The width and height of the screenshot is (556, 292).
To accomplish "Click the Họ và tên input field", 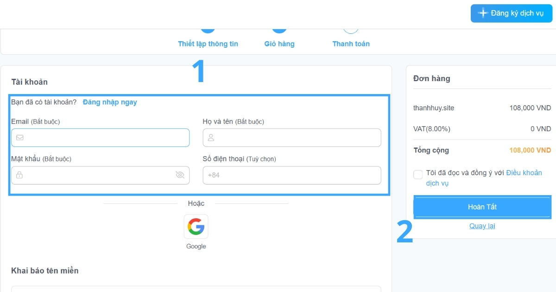I will point(297,138).
